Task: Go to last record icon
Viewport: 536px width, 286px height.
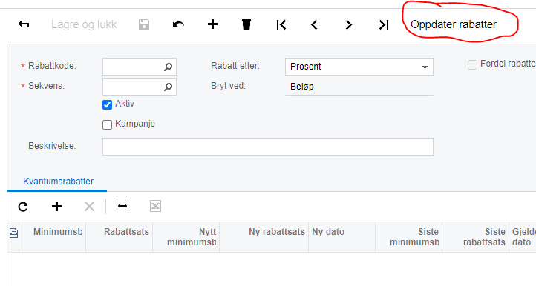Action: click(x=384, y=24)
